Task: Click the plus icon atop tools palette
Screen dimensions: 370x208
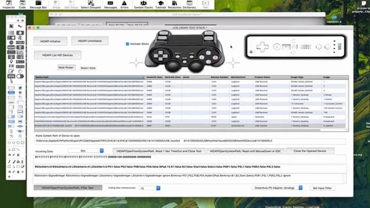Action: pos(18,21)
